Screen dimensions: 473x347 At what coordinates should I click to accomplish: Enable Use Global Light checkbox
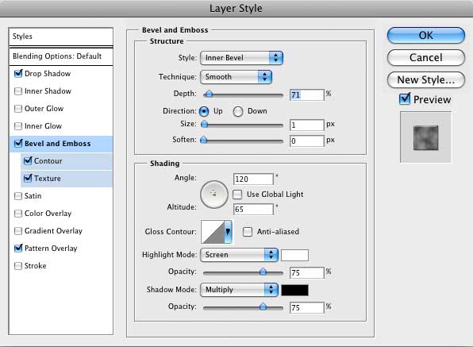[x=237, y=195]
